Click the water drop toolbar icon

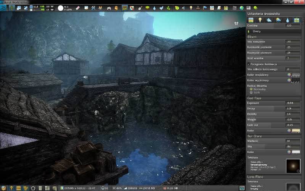tap(154, 8)
